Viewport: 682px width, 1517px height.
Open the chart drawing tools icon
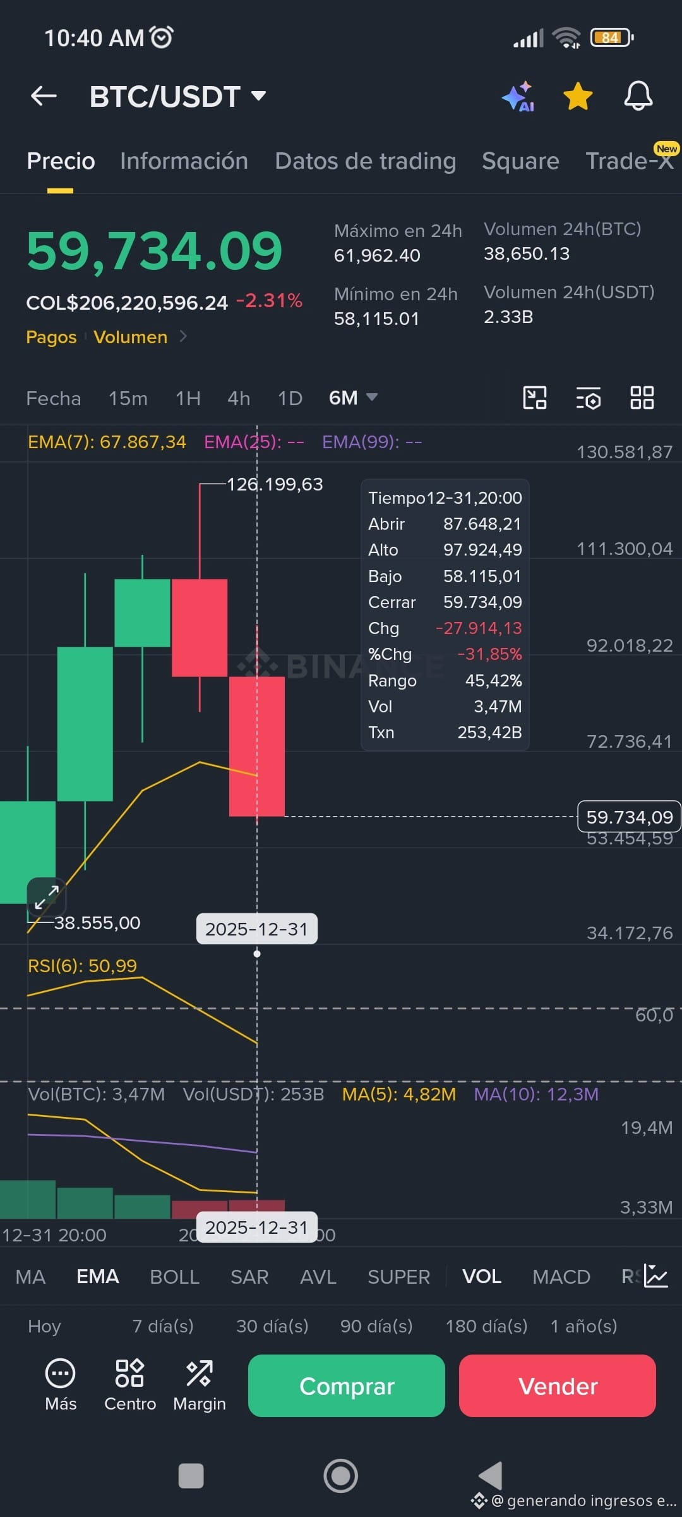[535, 398]
